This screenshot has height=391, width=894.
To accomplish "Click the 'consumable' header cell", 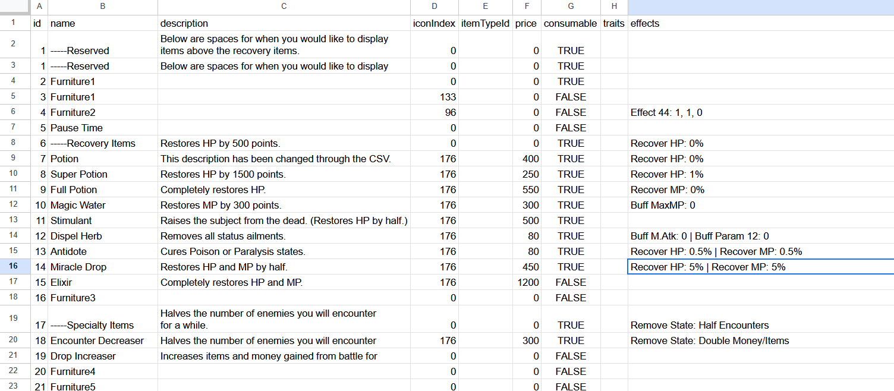I will [x=571, y=23].
